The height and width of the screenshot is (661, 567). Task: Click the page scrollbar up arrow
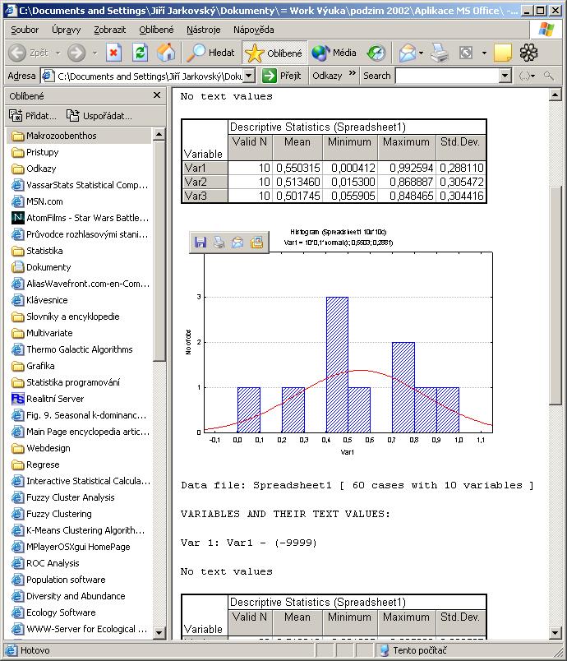(x=555, y=95)
